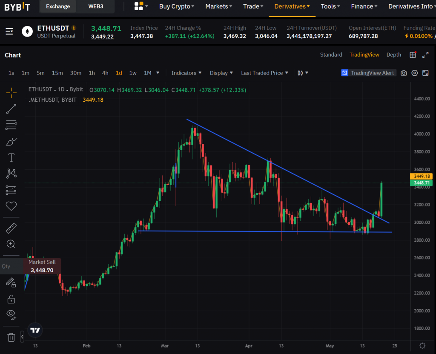The height and width of the screenshot is (354, 436).
Task: Open the chart patterns tool
Action: tap(11, 174)
